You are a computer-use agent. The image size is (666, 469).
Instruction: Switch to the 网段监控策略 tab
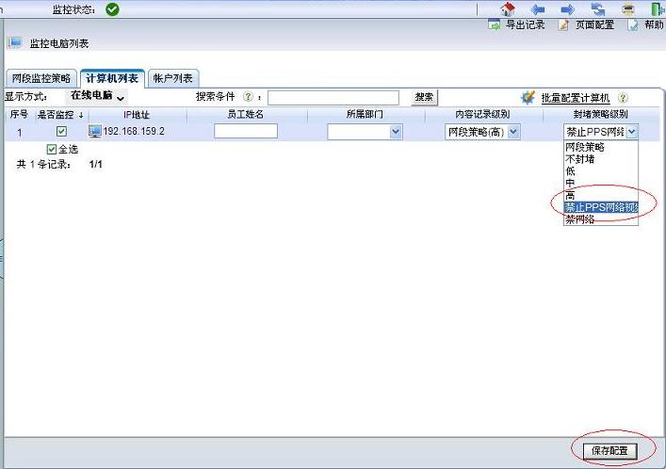coord(41,78)
